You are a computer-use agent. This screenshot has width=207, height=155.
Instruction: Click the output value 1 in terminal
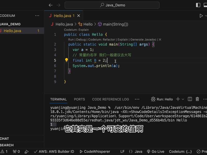point(51,124)
